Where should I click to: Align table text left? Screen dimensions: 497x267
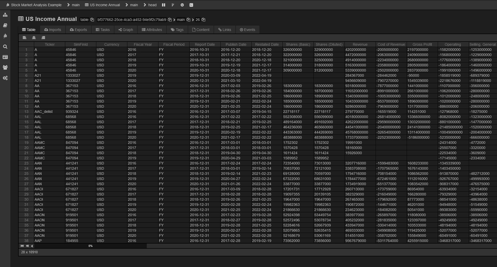pos(25,38)
